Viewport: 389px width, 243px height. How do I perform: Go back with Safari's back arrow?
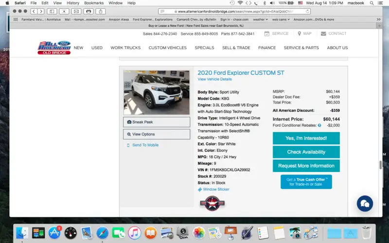point(34,11)
